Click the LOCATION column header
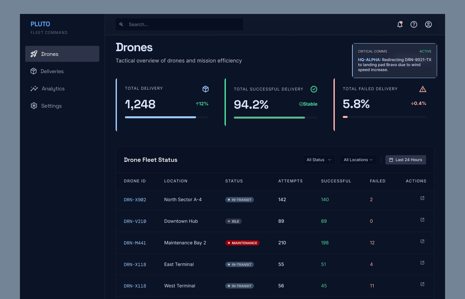Viewport: 465px width, 299px height. coord(176,181)
